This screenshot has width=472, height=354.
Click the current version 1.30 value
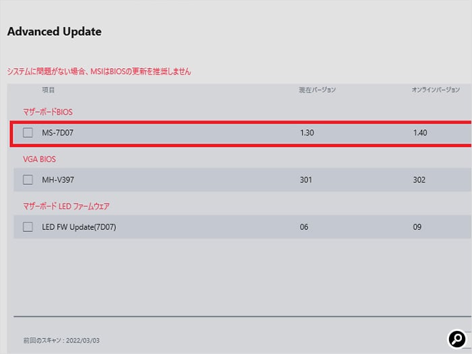coord(307,133)
